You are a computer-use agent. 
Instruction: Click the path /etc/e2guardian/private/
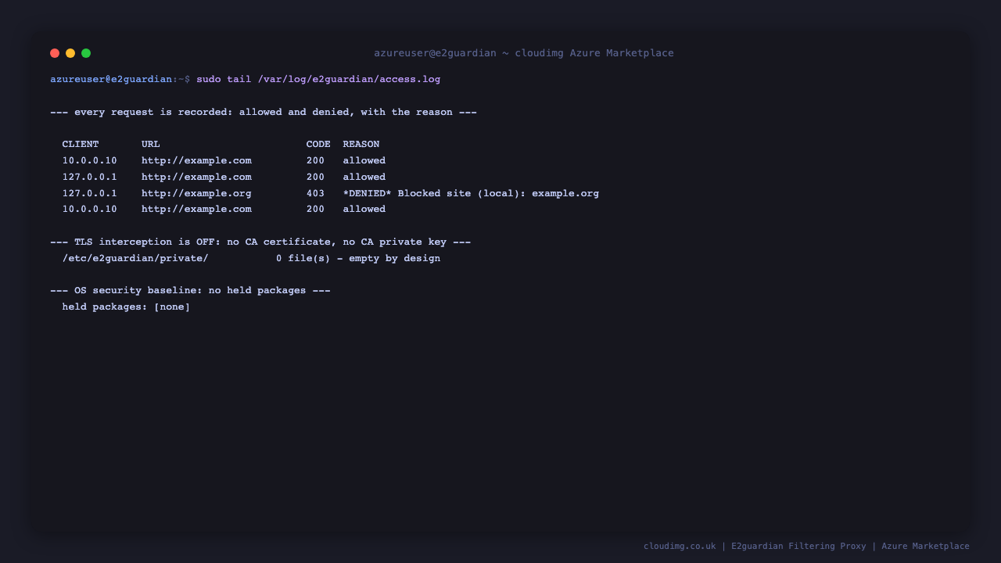click(135, 258)
